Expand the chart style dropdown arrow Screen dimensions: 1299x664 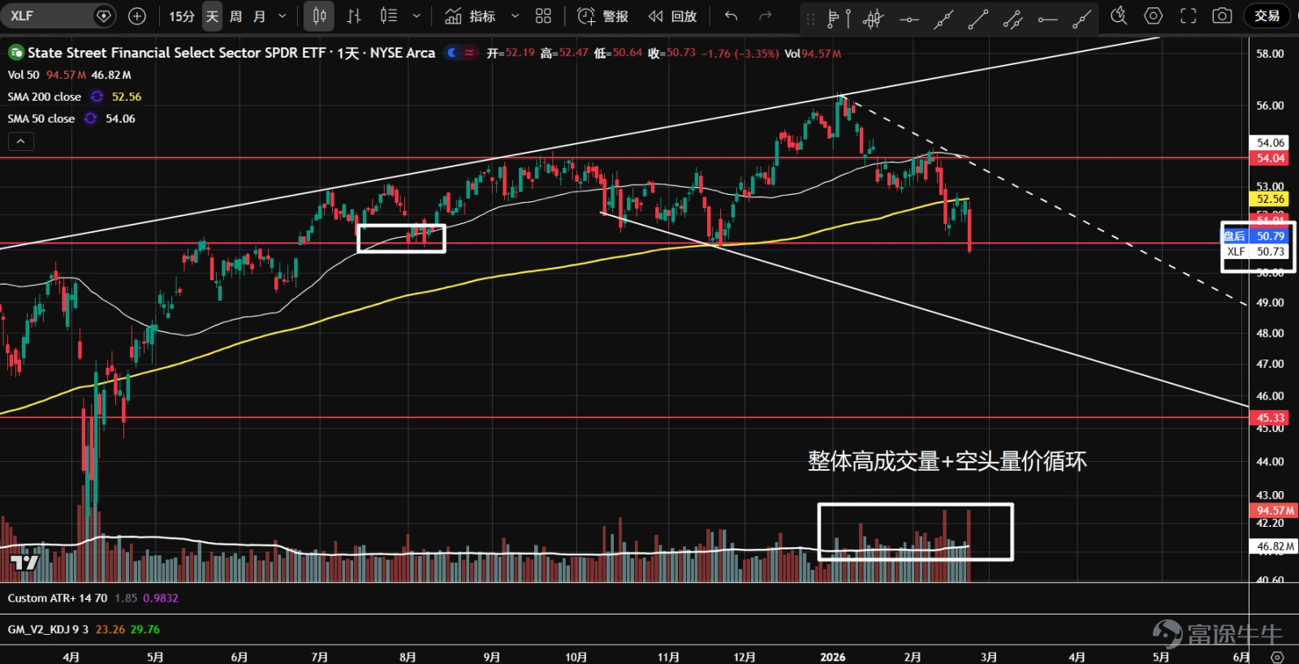coord(416,16)
